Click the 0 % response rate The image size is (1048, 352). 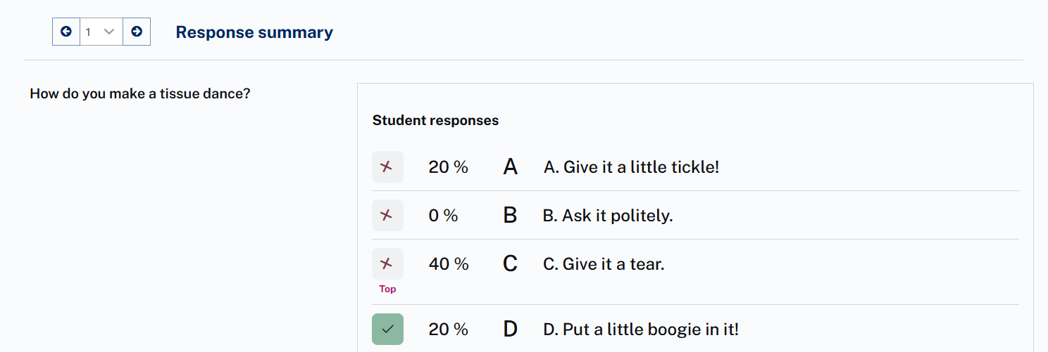[x=443, y=216]
